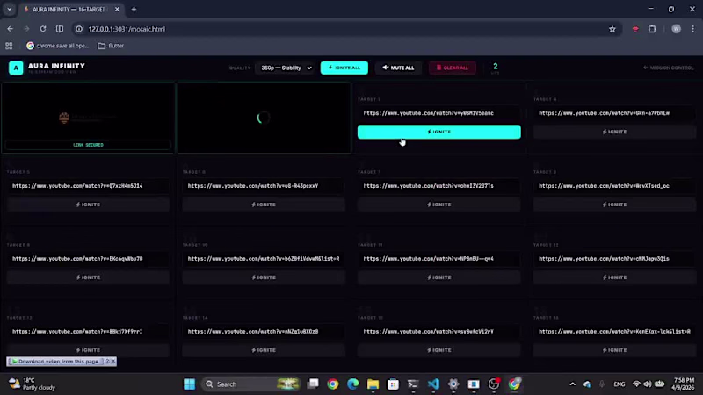Click Download video from this page bar

(55, 362)
